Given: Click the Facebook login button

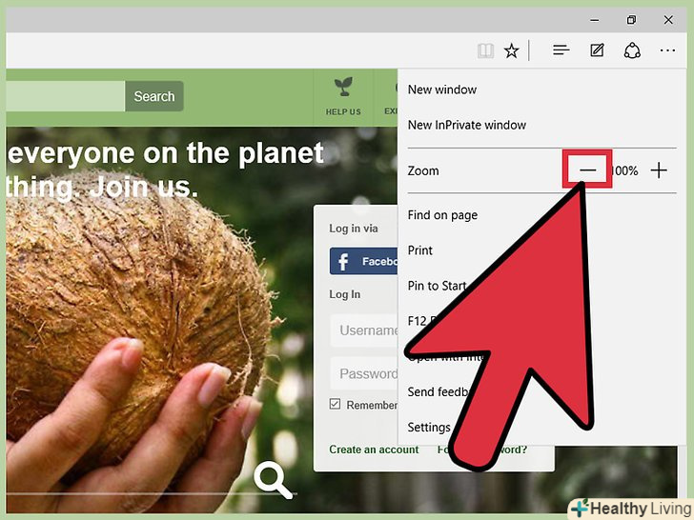Looking at the screenshot, I should pyautogui.click(x=364, y=261).
